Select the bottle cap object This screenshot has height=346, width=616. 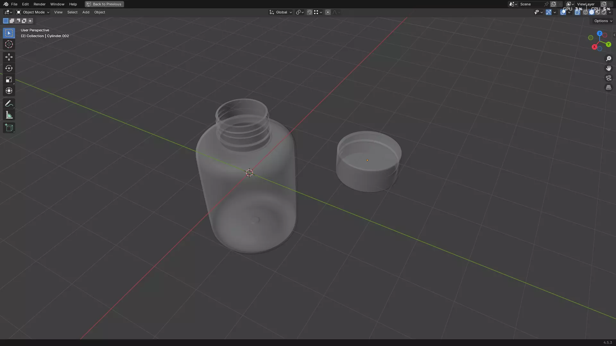pyautogui.click(x=368, y=162)
